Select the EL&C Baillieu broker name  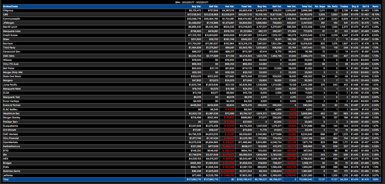pos(11,109)
